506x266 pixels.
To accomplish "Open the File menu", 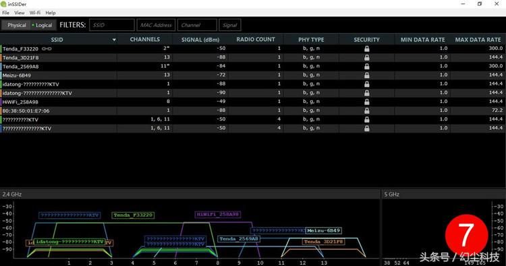I will pos(6,13).
